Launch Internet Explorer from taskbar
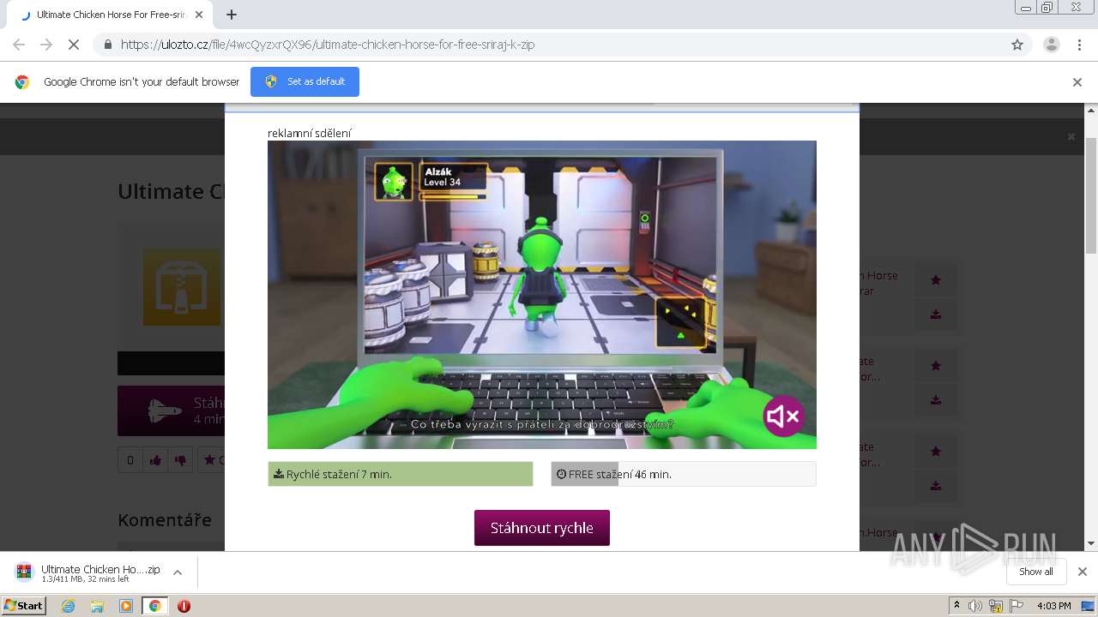Screen dimensions: 1098x617 (x=68, y=606)
